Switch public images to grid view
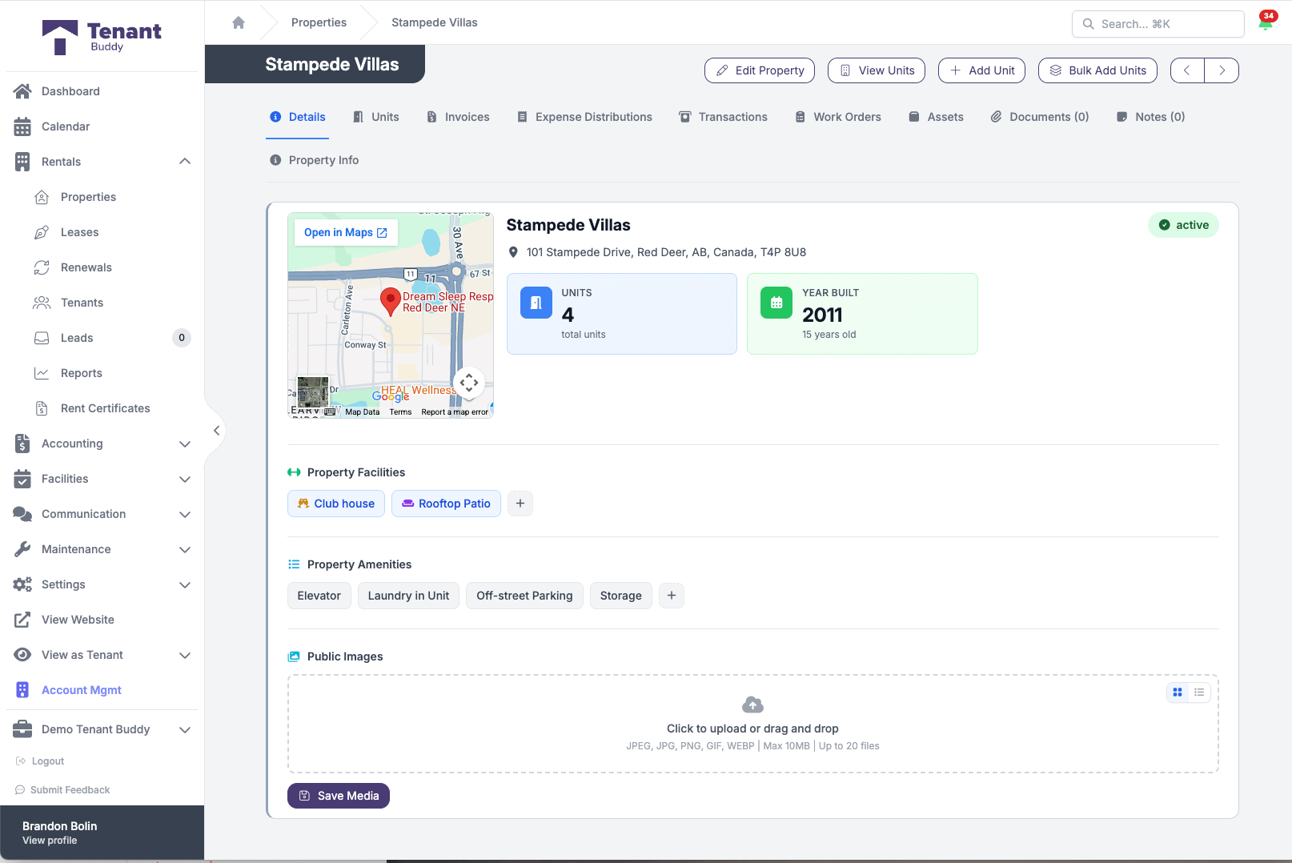The image size is (1292, 863). [x=1178, y=692]
